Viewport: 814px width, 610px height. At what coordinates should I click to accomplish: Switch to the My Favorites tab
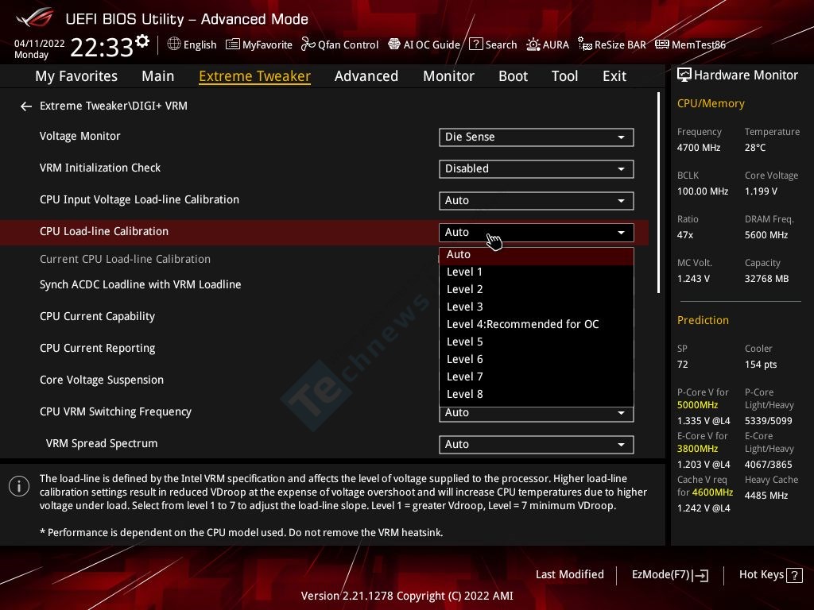coord(76,76)
